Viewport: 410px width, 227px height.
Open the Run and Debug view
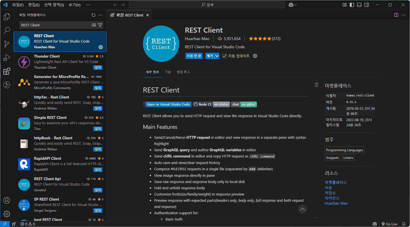click(7, 58)
